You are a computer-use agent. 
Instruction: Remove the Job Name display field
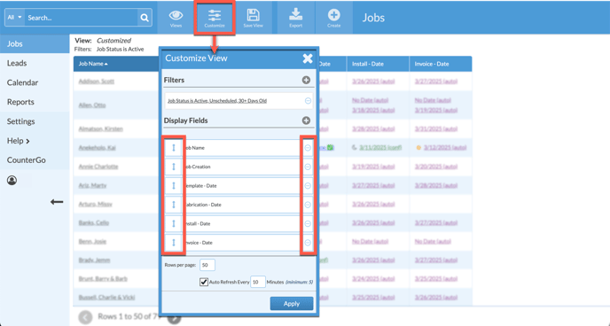coord(308,148)
